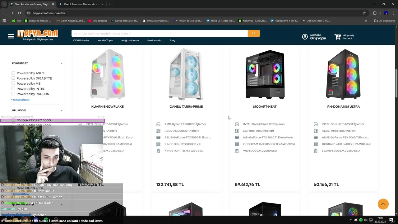The image size is (398, 224).
Task: Click the site search input field
Action: [x=160, y=33]
